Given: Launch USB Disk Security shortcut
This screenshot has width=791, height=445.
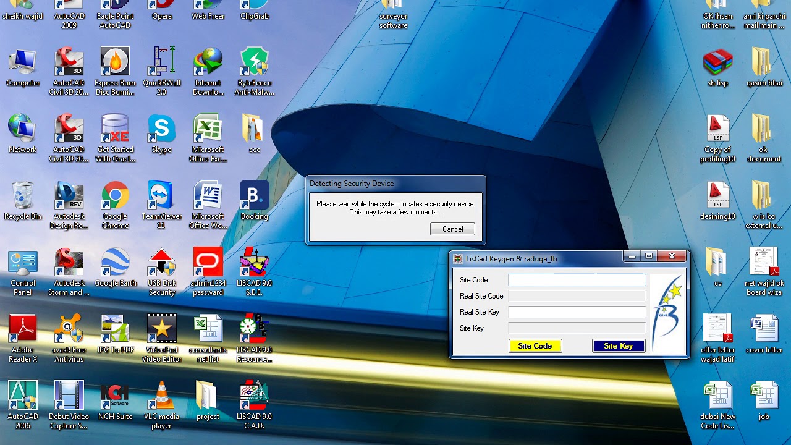Looking at the screenshot, I should coord(161,272).
